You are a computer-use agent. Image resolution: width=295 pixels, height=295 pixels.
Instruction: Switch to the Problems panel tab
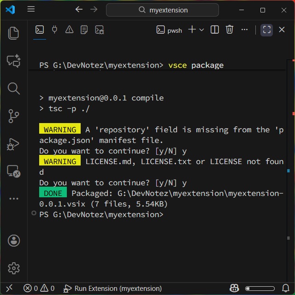[69, 30]
